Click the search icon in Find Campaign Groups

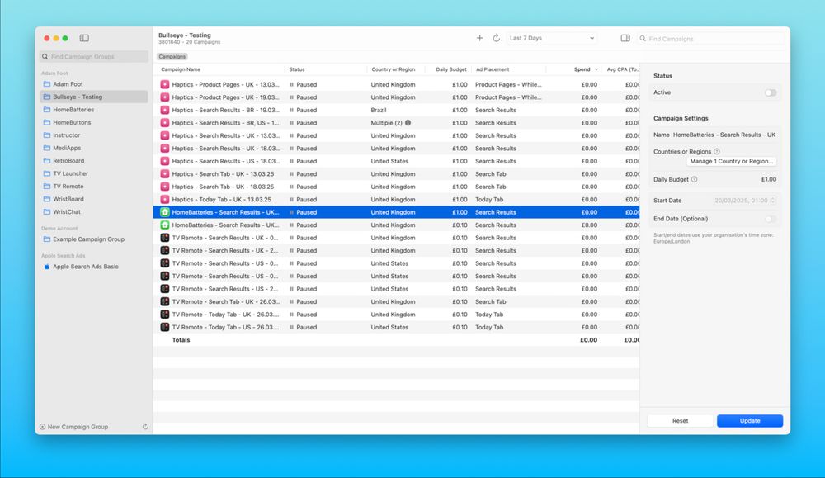(45, 56)
